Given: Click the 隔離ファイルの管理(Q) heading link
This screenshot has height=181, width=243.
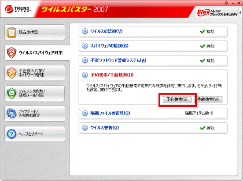Looking at the screenshot, I should [110, 113].
